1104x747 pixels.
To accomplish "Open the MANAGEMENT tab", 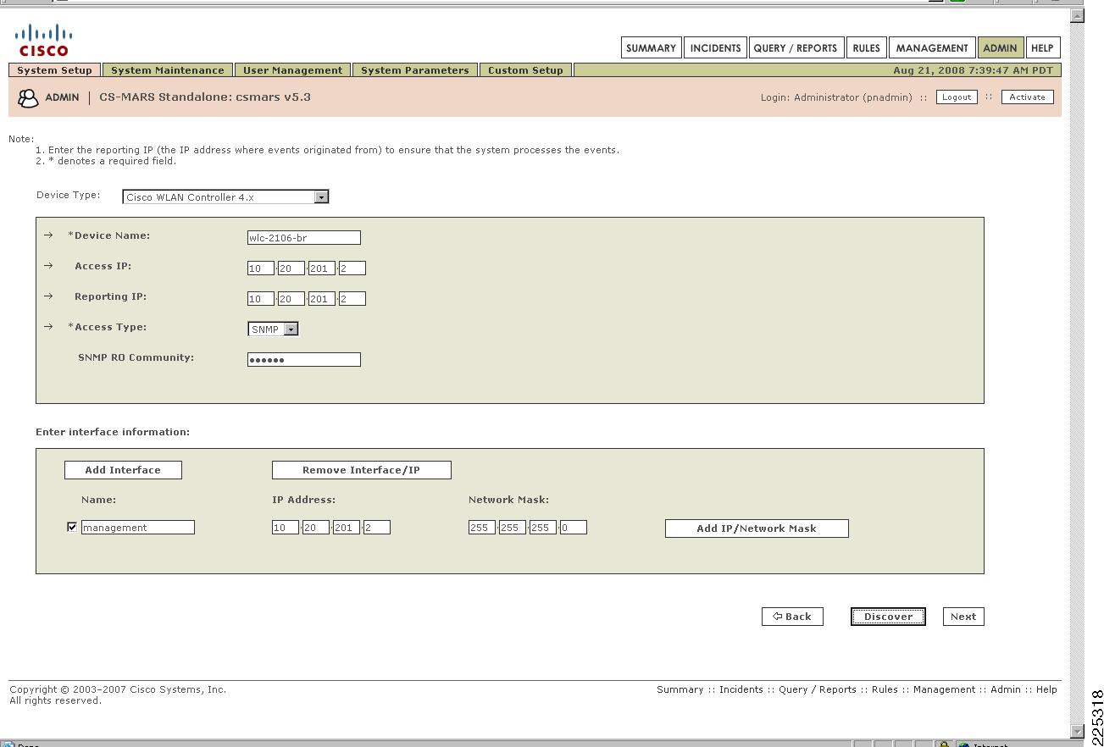I will [932, 48].
